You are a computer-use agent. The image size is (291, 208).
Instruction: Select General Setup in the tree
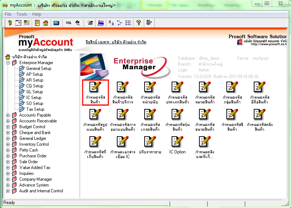(38, 68)
